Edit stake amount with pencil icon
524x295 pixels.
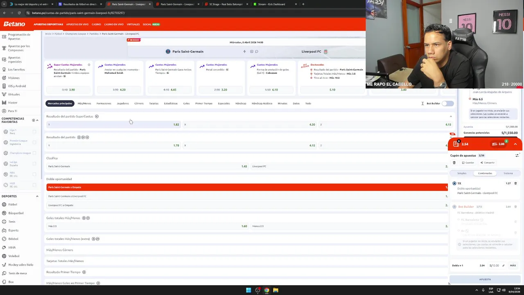pyautogui.click(x=503, y=265)
